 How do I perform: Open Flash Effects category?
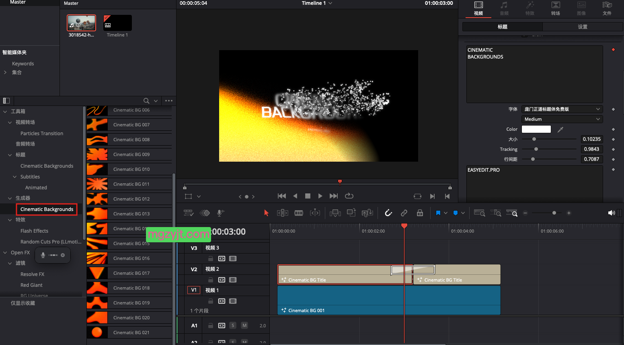34,231
